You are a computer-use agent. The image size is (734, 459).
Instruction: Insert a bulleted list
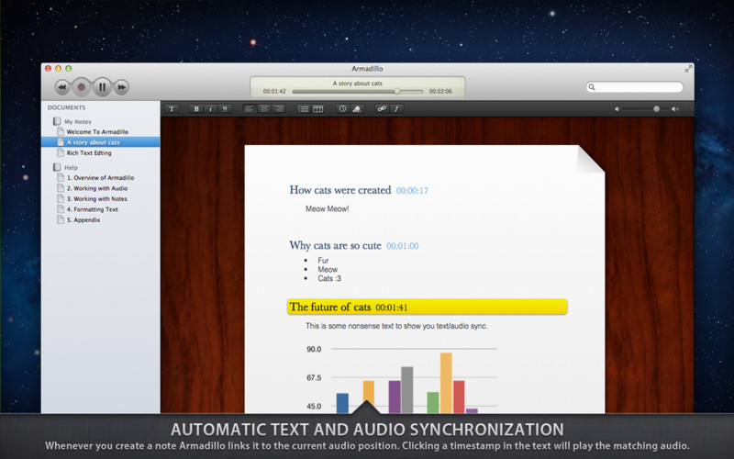pos(304,108)
